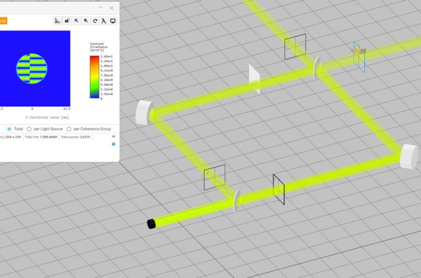Click the striped interference pattern plot
The height and width of the screenshot is (278, 421).
tap(32, 69)
